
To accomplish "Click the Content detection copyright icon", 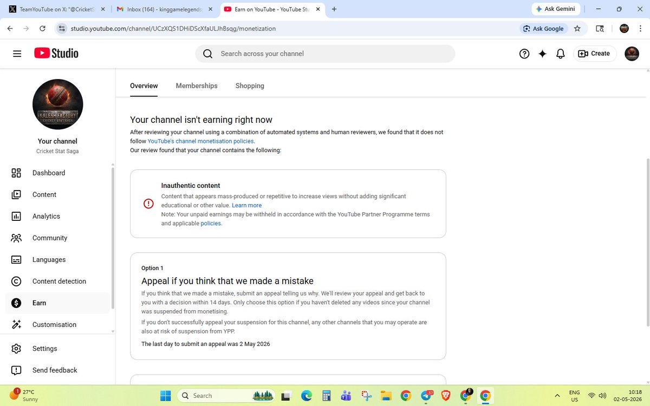I will 16,281.
